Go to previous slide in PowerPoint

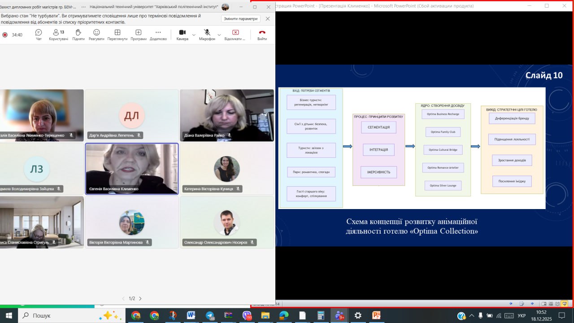click(511, 304)
